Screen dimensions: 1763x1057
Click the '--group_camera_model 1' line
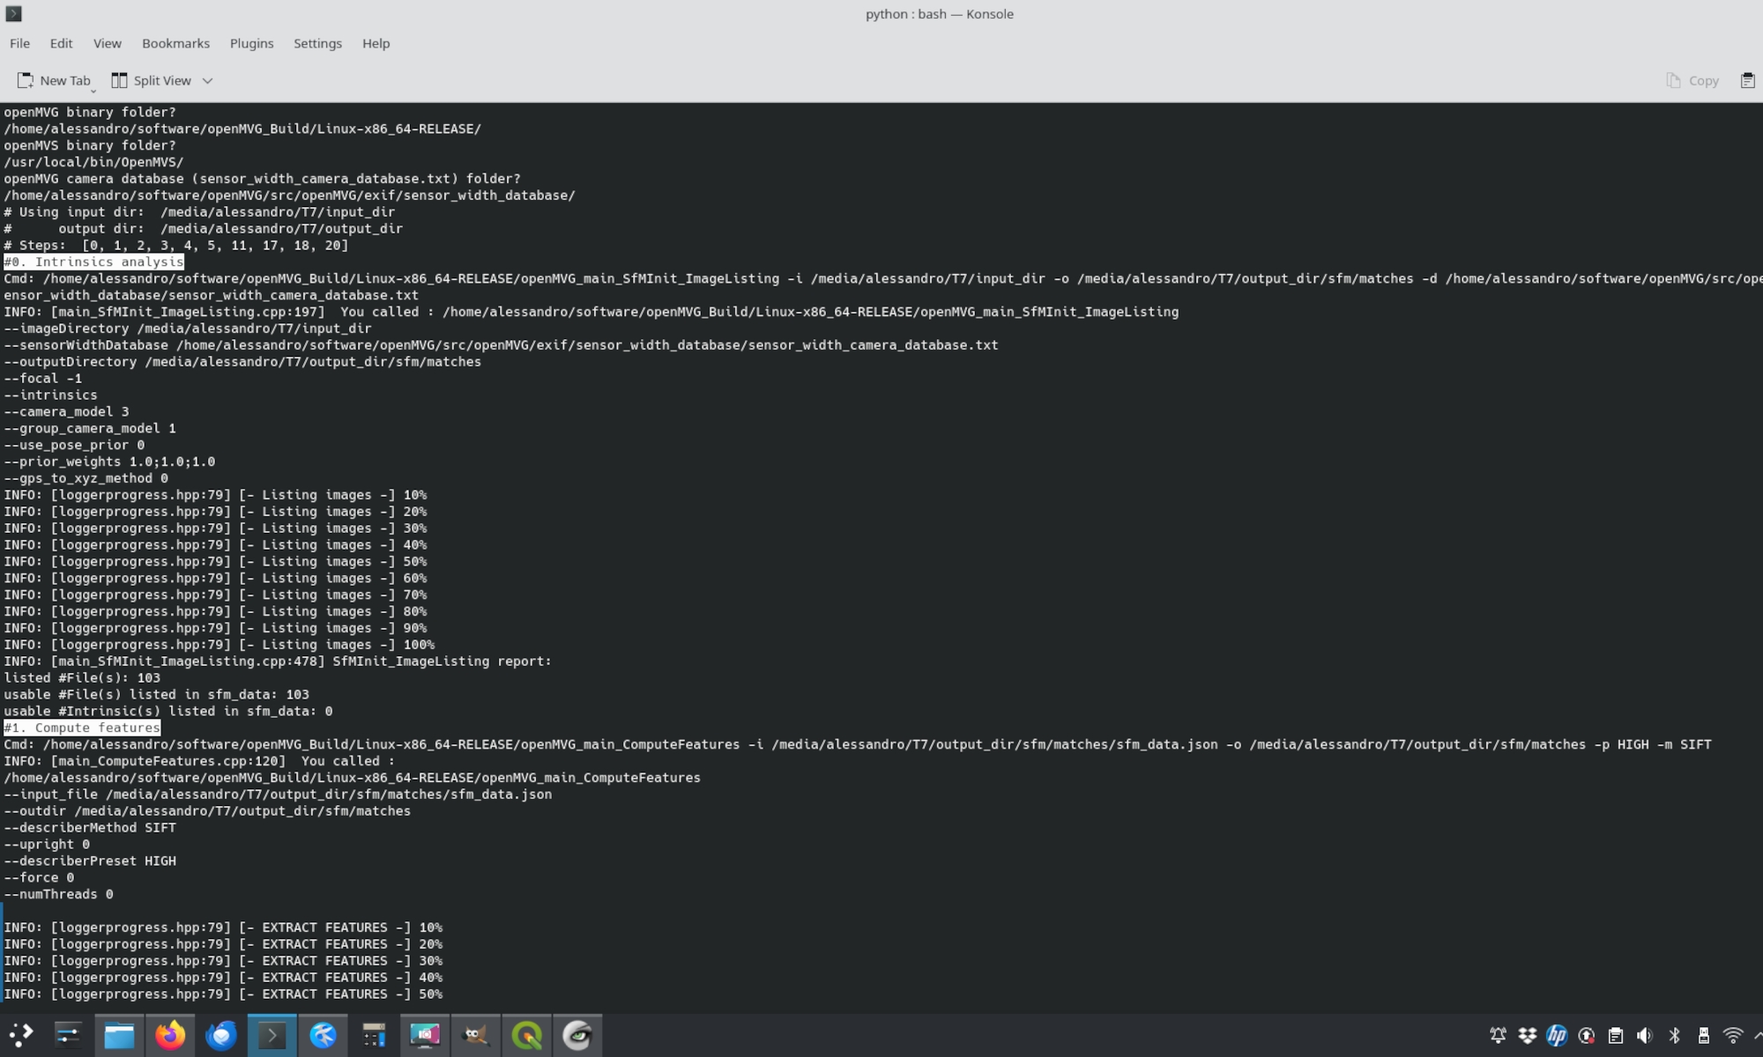[x=90, y=428]
